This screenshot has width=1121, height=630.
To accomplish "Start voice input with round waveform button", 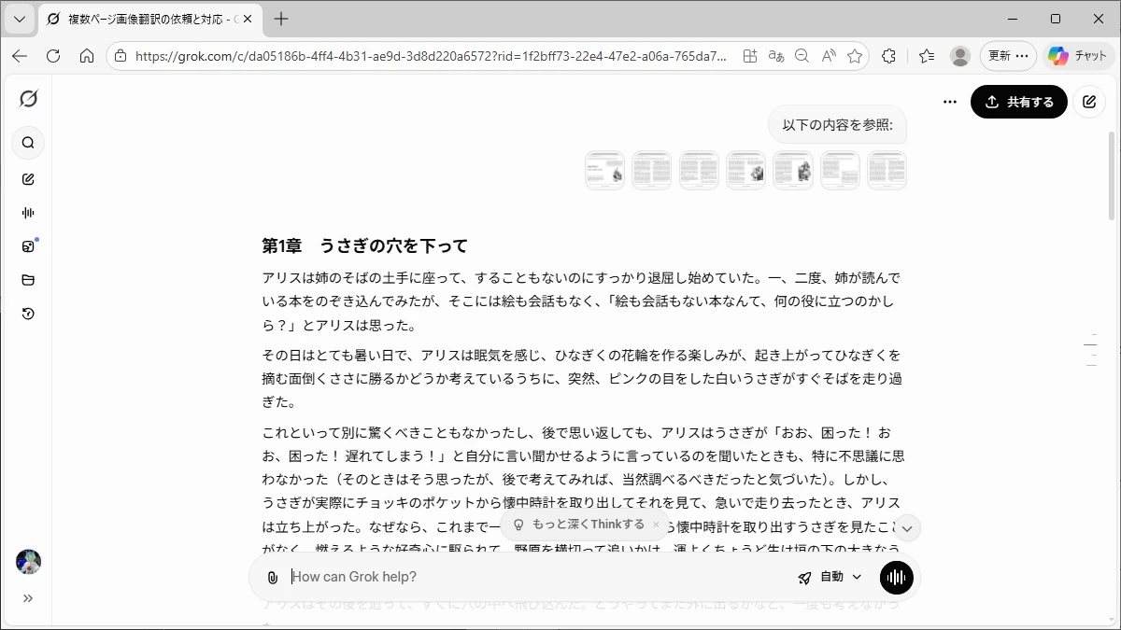I will [x=896, y=578].
